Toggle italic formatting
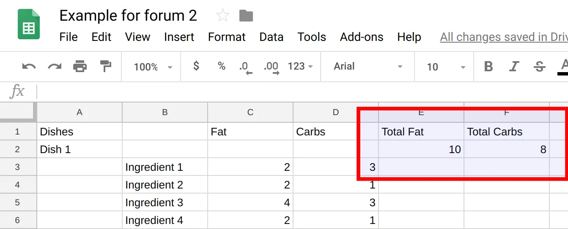Image resolution: width=568 pixels, height=229 pixels. pos(514,67)
